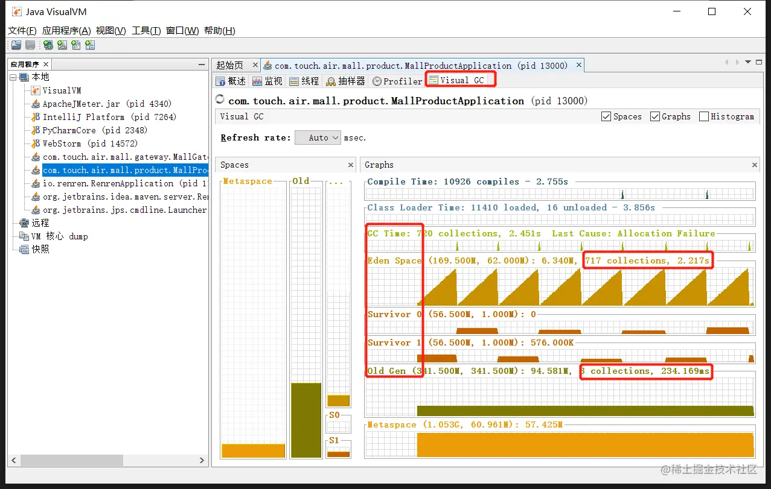Viewport: 771px width, 489px height.
Task: Uncheck the Spaces checkbox
Action: 606,116
